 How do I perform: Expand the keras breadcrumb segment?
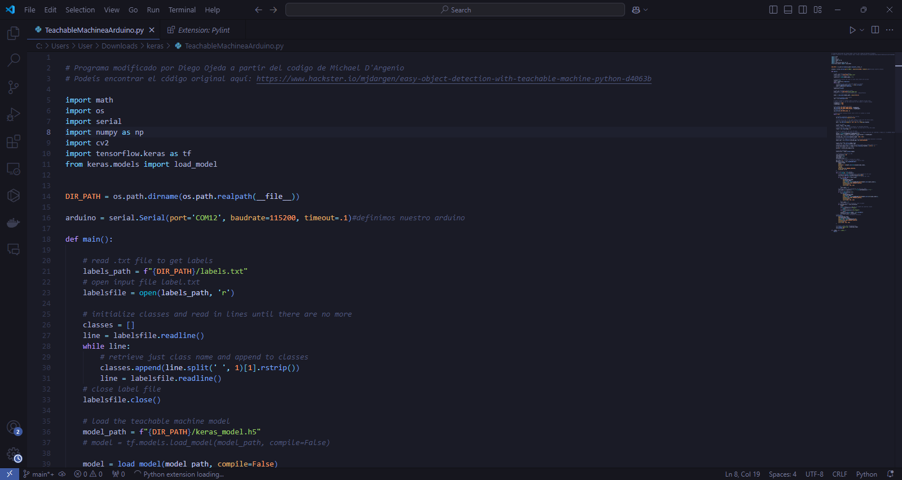pos(155,46)
